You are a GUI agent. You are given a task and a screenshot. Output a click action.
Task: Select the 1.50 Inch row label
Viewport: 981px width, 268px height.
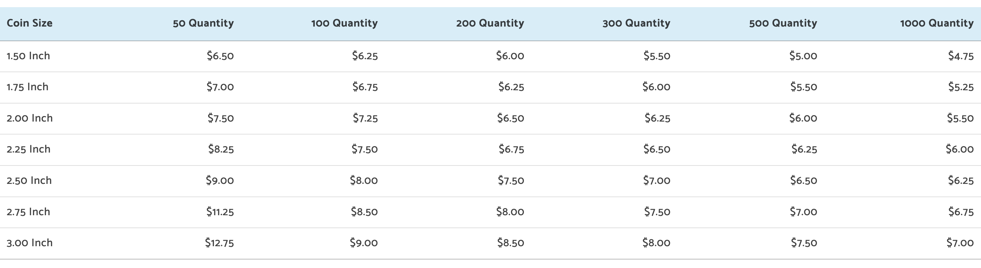click(28, 56)
